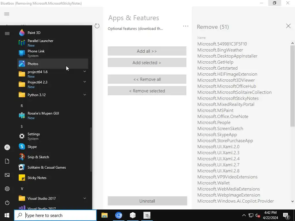Open the notification center icon

(286, 215)
